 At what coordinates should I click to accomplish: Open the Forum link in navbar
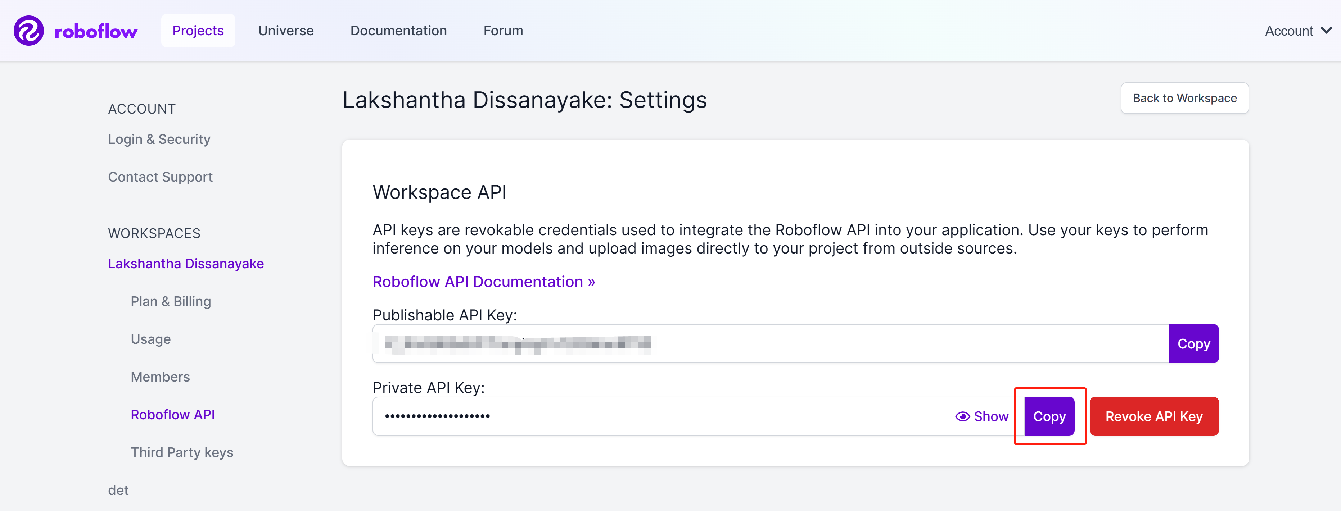pyautogui.click(x=503, y=31)
